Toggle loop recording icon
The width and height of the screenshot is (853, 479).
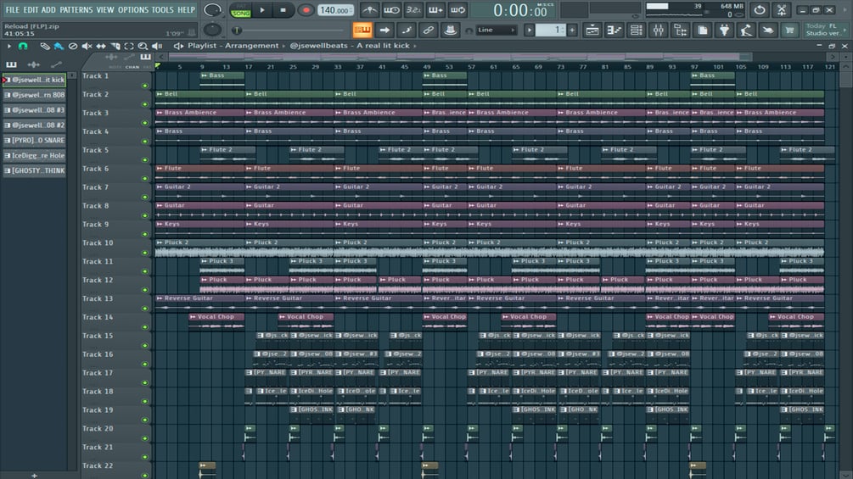click(x=458, y=10)
